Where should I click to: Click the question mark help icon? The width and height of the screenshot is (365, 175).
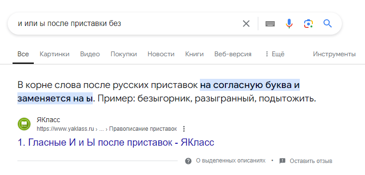pos(188,161)
